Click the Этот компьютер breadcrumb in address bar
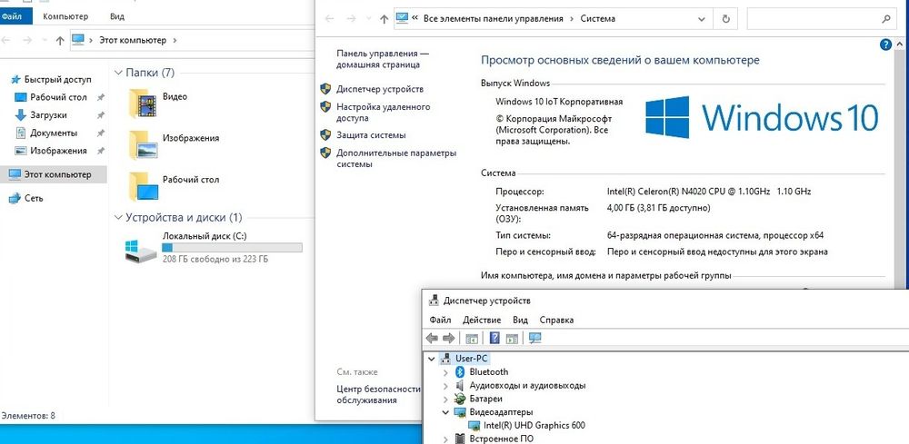Viewport: 909px width, 444px height. click(x=133, y=41)
